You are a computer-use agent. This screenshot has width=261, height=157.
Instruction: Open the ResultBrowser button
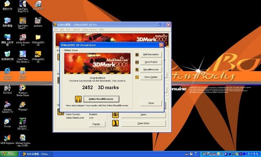pyautogui.click(x=151, y=70)
